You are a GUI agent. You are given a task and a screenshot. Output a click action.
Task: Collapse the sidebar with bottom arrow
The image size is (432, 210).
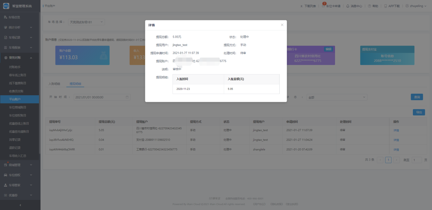tap(20, 205)
